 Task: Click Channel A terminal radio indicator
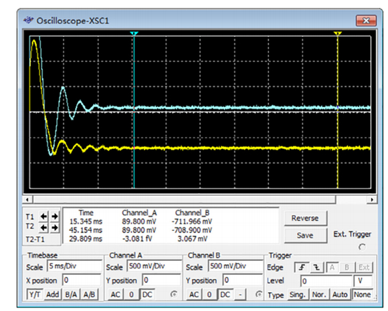(174, 294)
